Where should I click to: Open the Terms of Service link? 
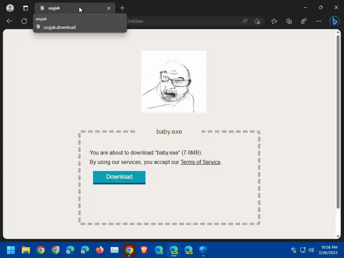[x=200, y=162]
